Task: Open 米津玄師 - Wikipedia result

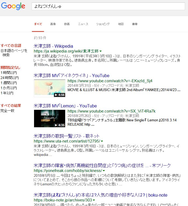Action: [53, 46]
